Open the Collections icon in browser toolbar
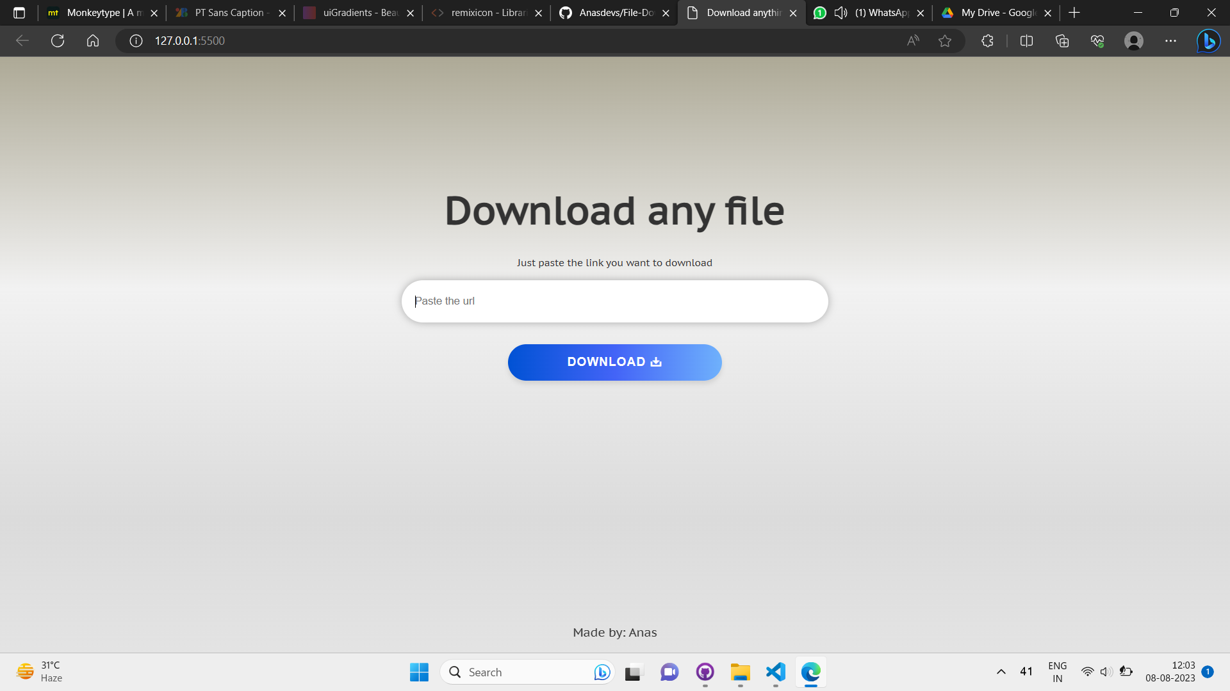The image size is (1230, 691). [x=1062, y=41]
